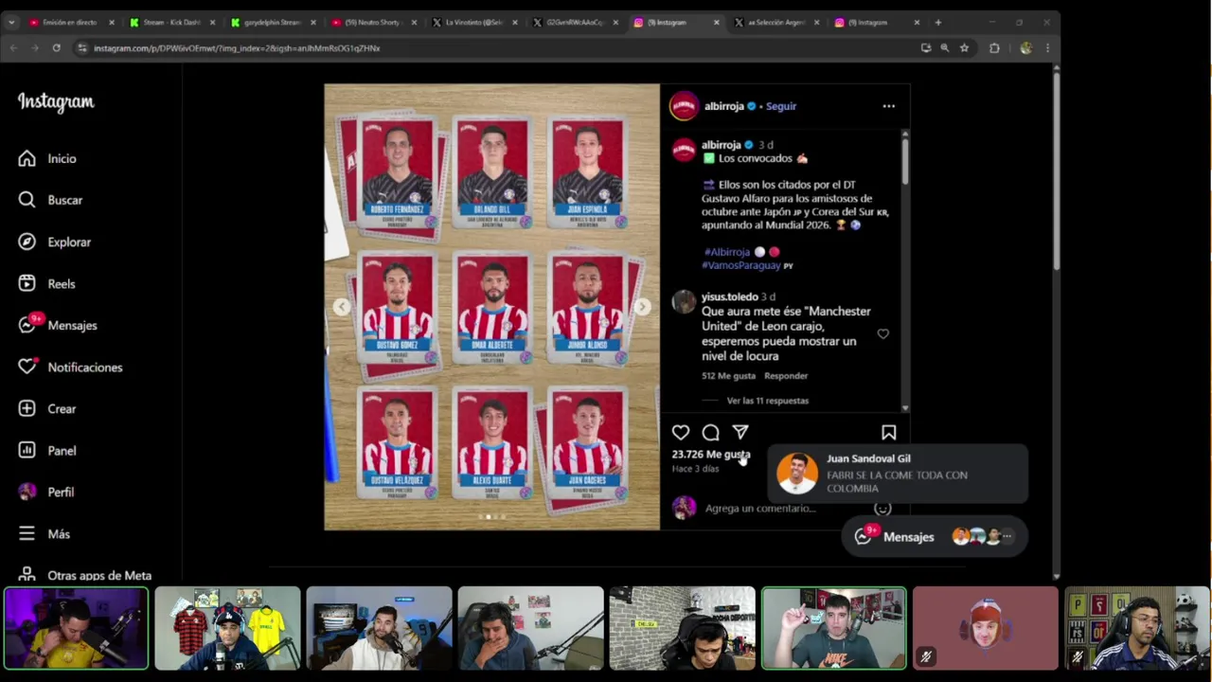Click the 23.726 Me gusta count

coord(711,455)
